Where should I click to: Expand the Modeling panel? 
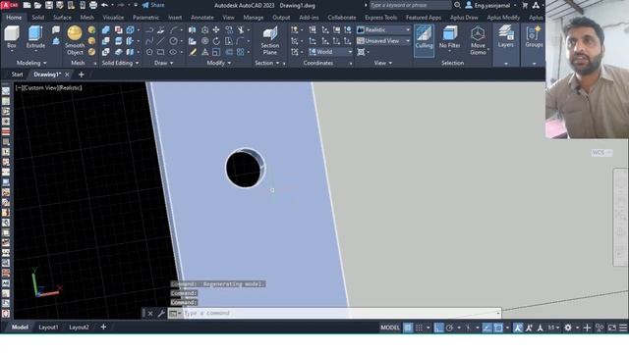coord(31,63)
